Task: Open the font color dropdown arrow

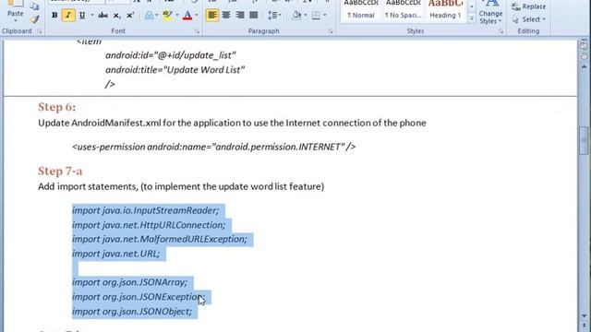Action: 197,16
